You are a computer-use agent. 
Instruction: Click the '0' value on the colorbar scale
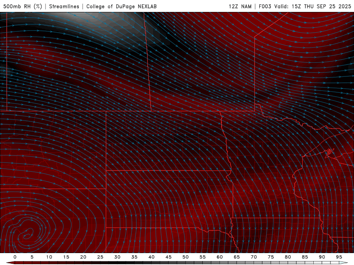(15, 257)
